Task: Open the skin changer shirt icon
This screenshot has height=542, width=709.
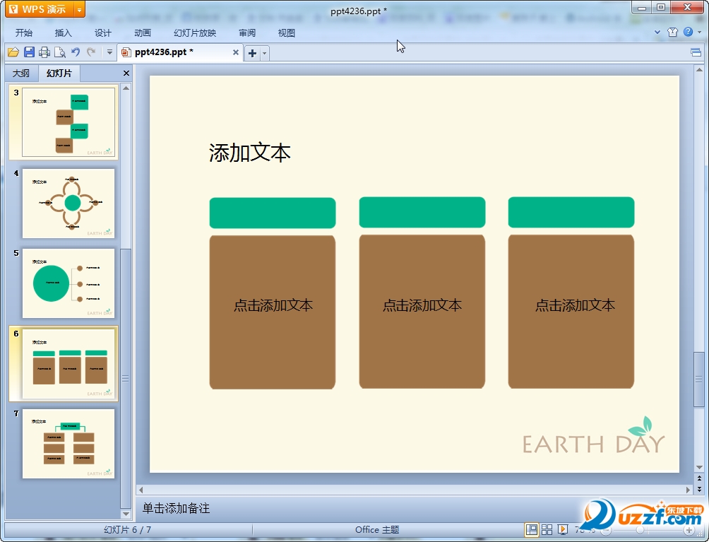Action: click(x=672, y=32)
